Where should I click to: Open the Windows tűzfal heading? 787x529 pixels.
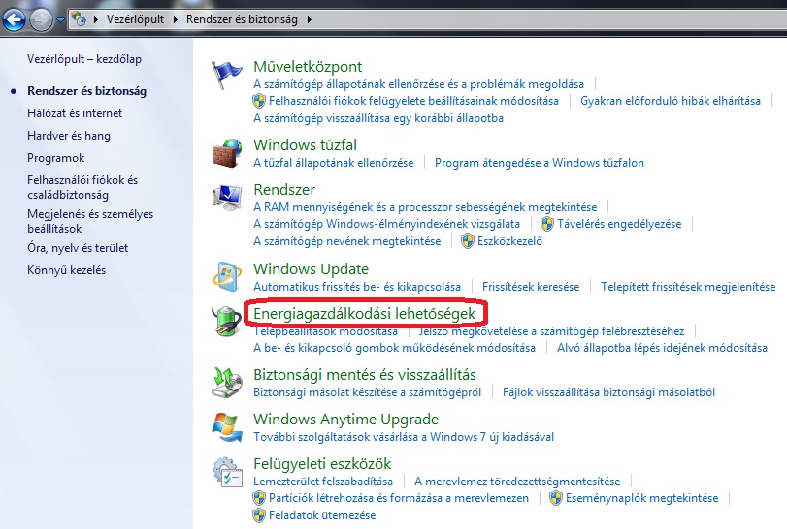(305, 145)
